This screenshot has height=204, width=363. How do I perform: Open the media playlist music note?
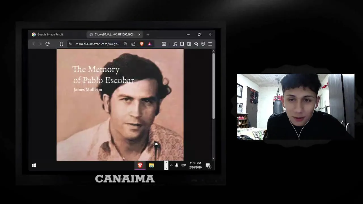175,44
